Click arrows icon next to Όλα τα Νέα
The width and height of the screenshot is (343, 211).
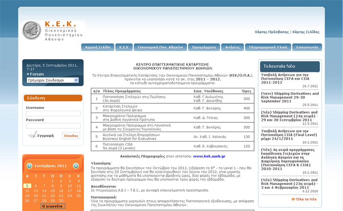coord(293,199)
